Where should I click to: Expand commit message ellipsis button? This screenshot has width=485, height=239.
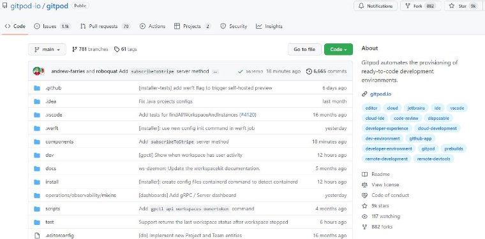(216, 71)
